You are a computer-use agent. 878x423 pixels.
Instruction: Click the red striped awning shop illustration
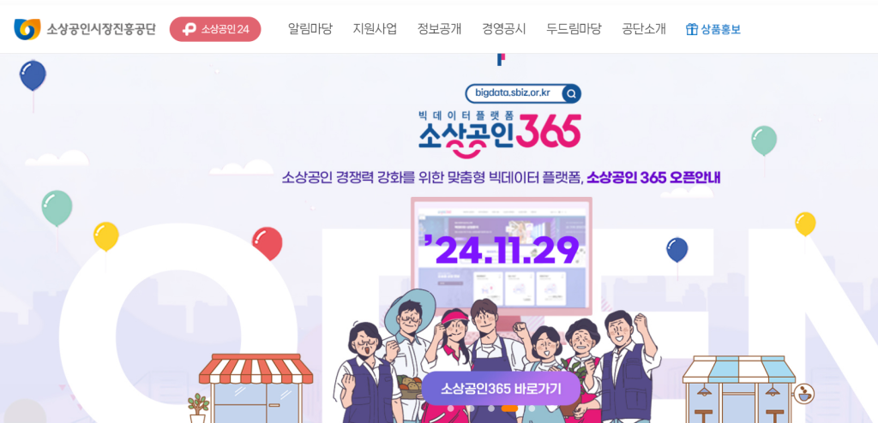point(256,387)
